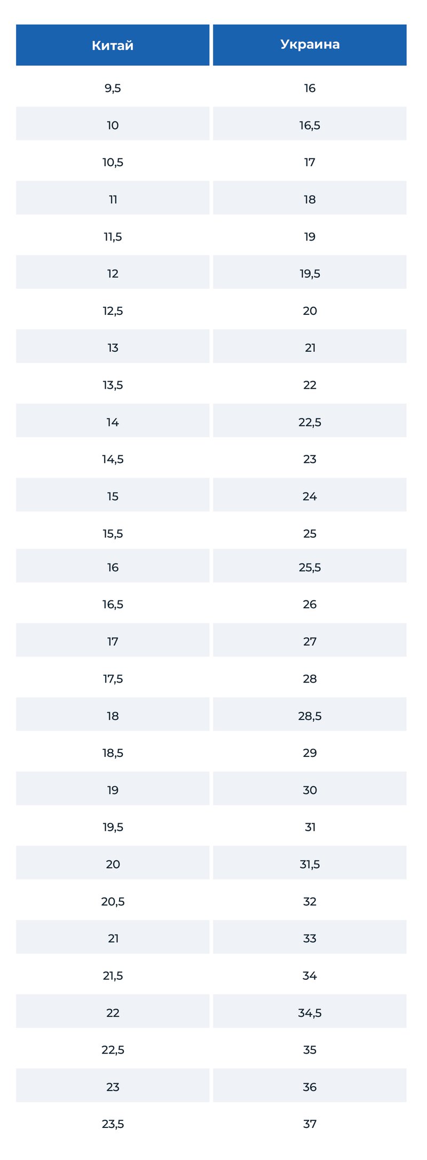The image size is (427, 1160).
Task: Click the Украина cell with 21
Action: 310,346
